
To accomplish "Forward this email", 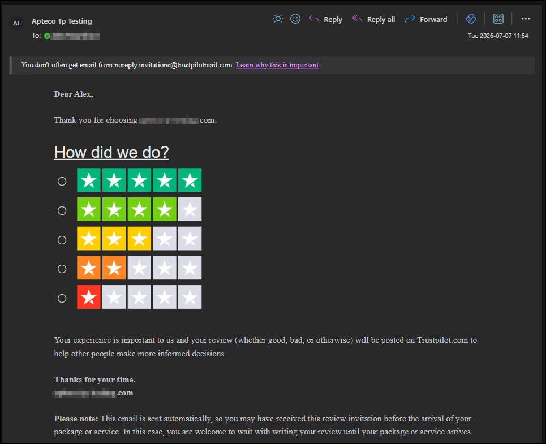I will [x=426, y=19].
